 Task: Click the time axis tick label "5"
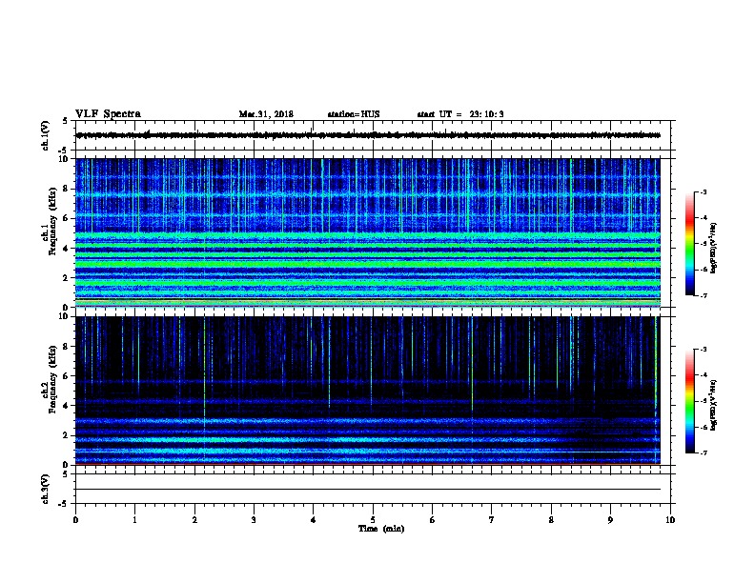click(x=373, y=519)
